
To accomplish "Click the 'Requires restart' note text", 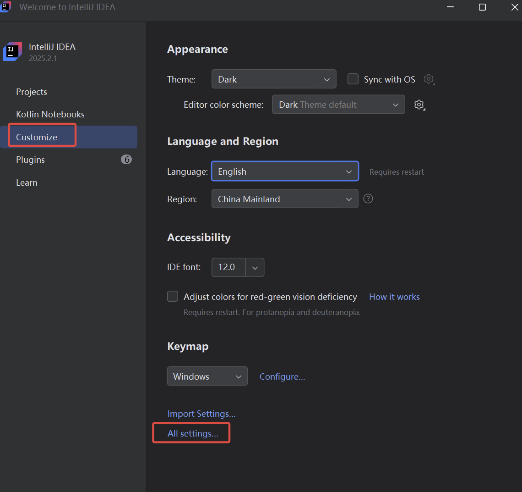I will pyautogui.click(x=397, y=172).
